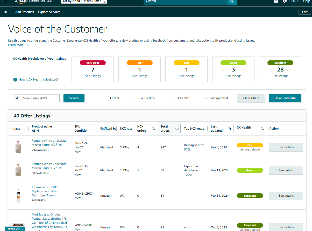Open Mini Tabasco Original Pepper Sauce link
Viewport: 312px width, 231px height.
tap(49, 222)
